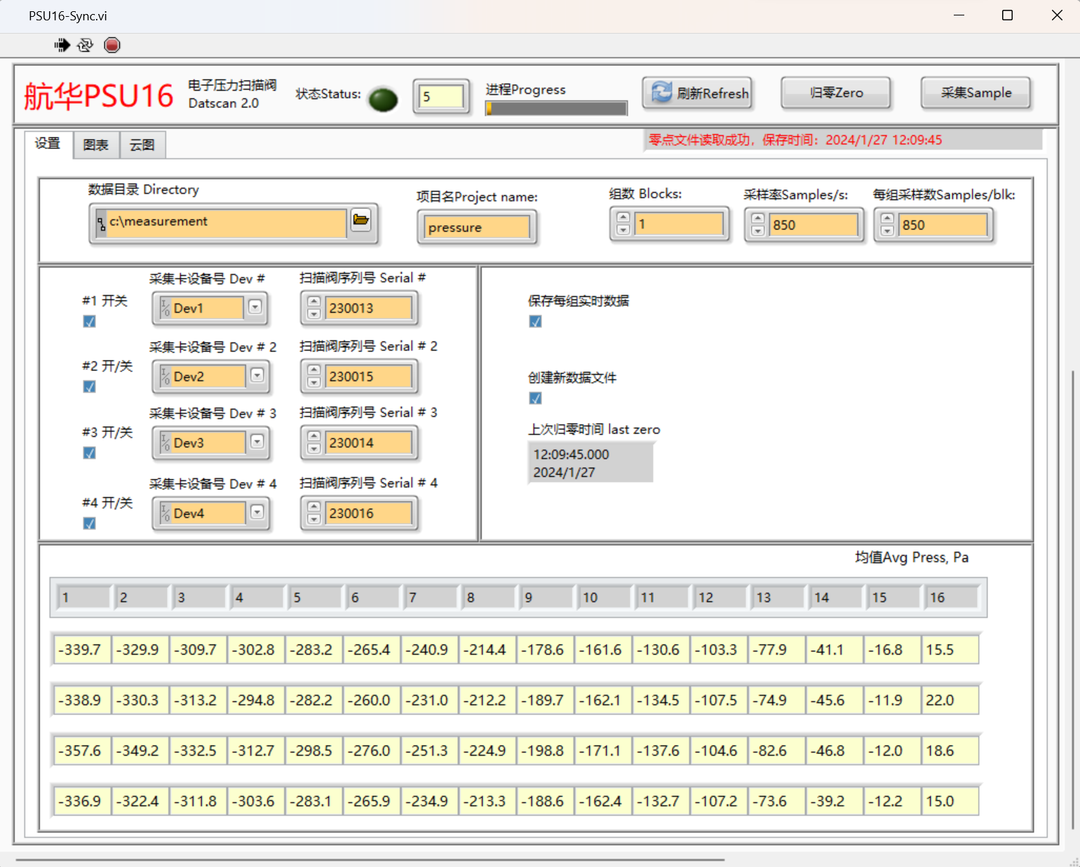Open the directory folder browse icon

(x=361, y=220)
